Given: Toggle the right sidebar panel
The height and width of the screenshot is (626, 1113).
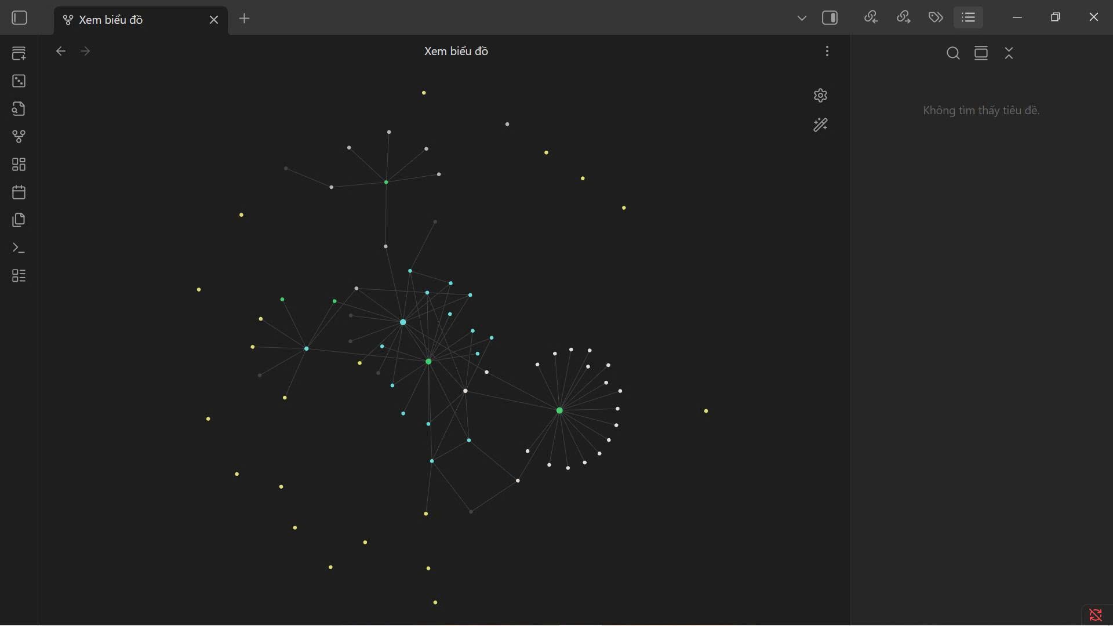Looking at the screenshot, I should pyautogui.click(x=830, y=18).
